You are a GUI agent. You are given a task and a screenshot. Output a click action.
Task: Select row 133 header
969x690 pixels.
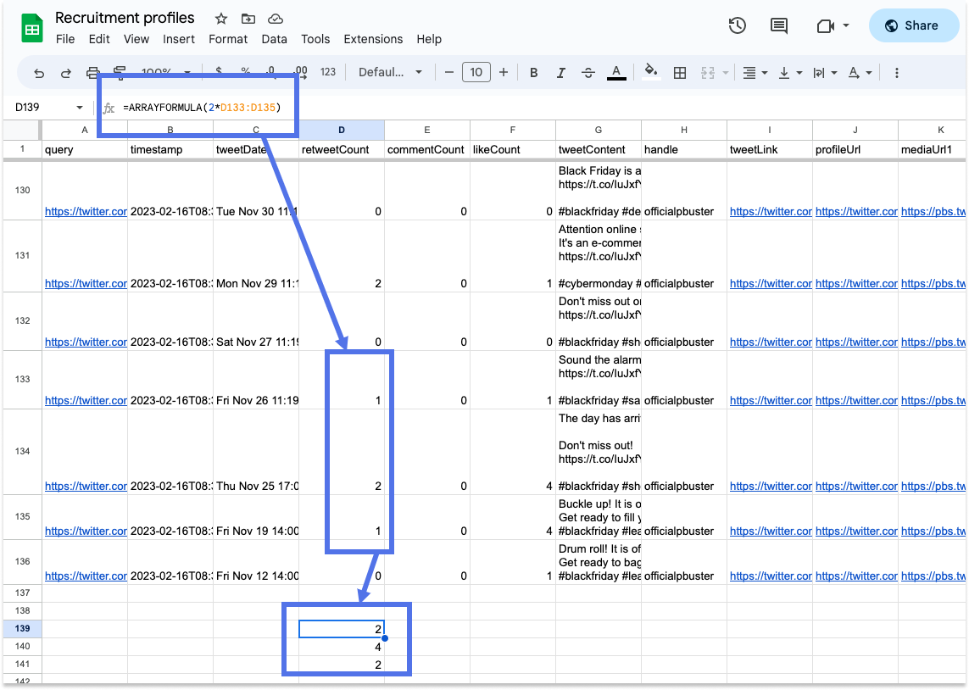[x=22, y=379]
